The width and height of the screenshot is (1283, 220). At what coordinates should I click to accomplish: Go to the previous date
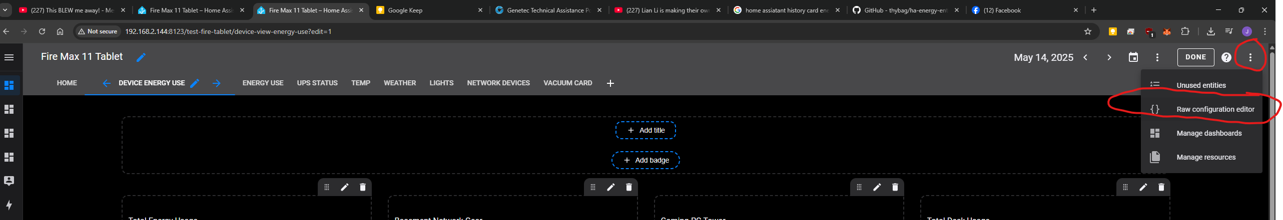[1085, 57]
